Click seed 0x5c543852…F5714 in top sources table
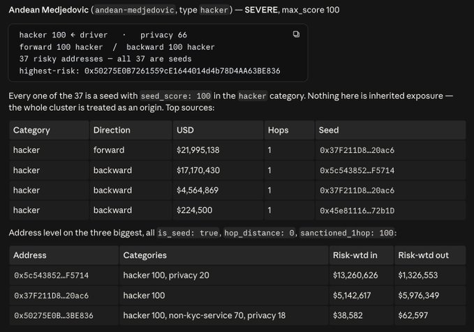 tap(357, 170)
